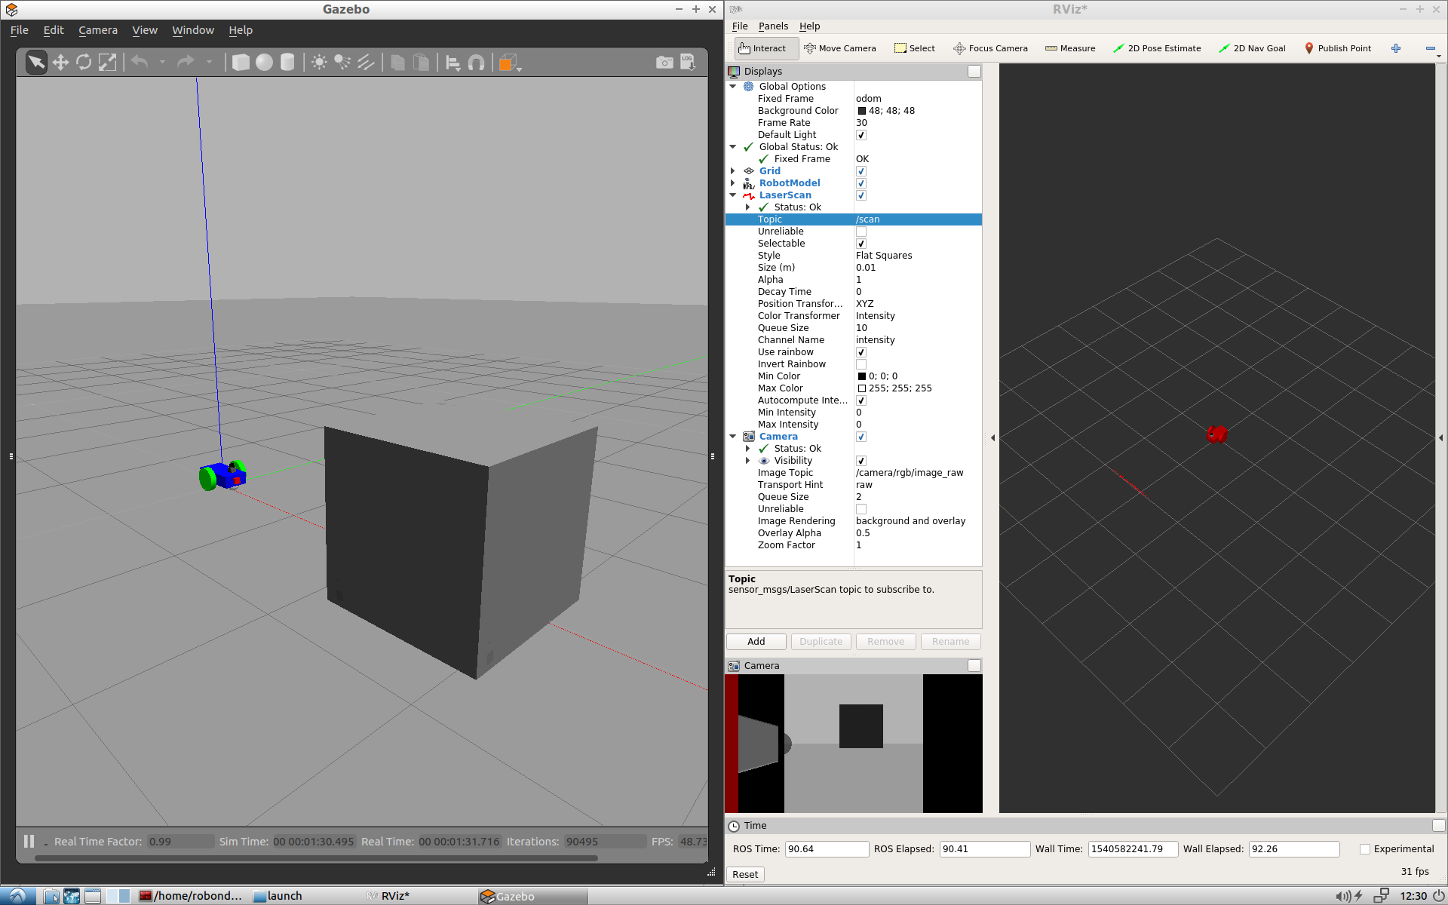
Task: Toggle the Selectable checkbox
Action: [861, 244]
